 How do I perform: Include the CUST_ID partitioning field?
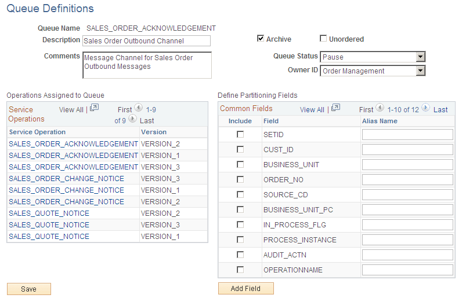240,149
